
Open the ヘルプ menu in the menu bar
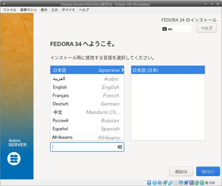pos(84,10)
